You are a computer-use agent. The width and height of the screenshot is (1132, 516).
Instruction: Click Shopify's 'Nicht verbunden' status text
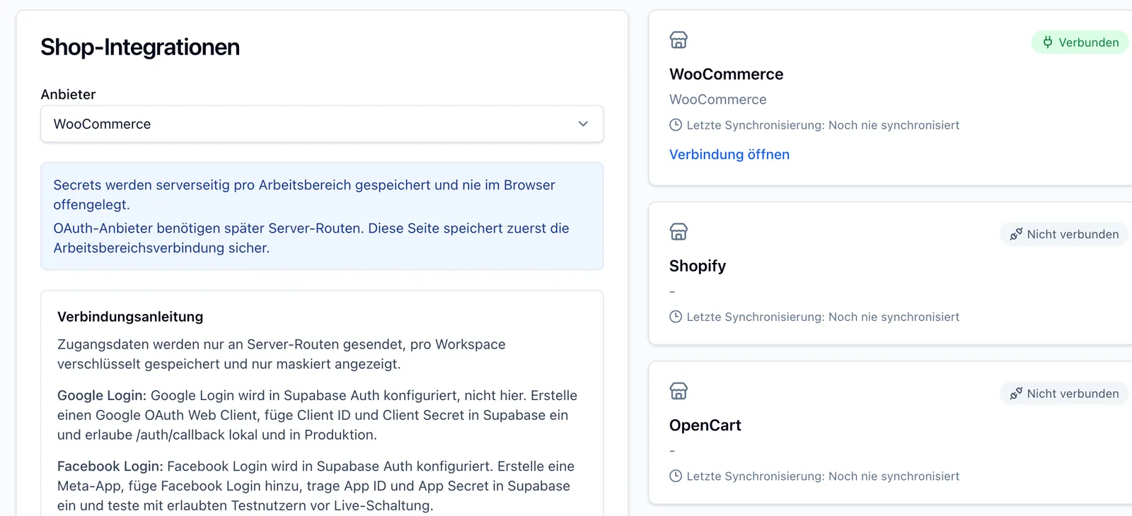pos(1073,234)
